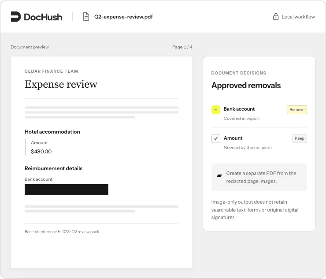Click the Approved removals heading

click(x=246, y=86)
